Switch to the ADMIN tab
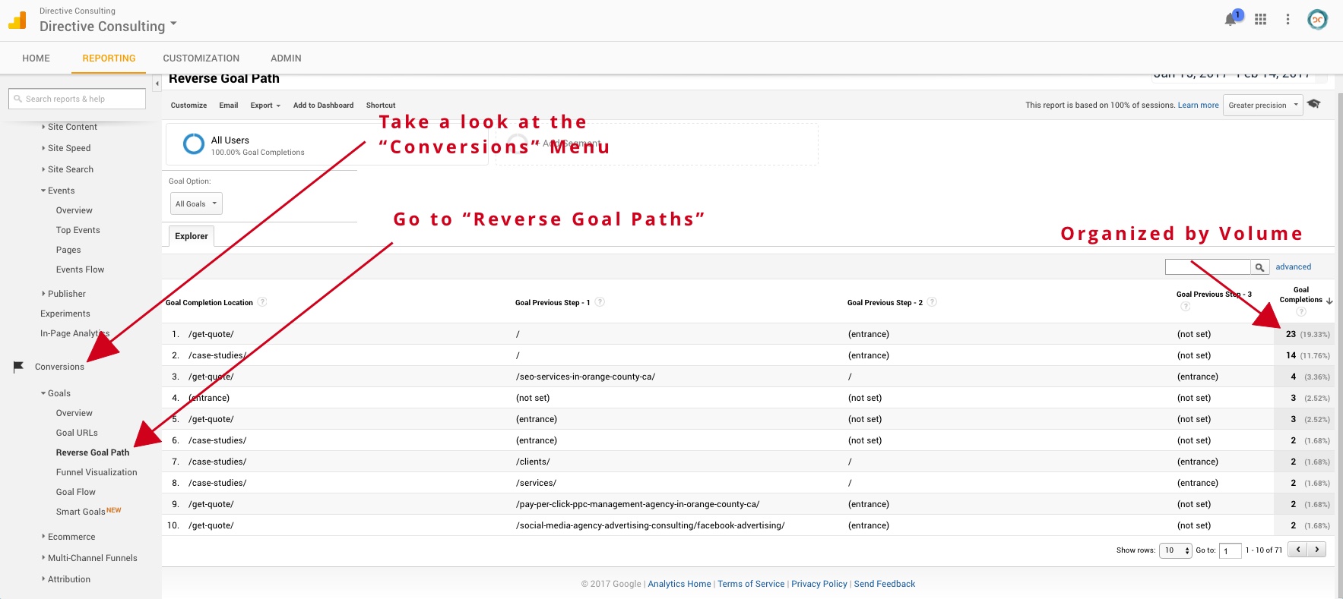The image size is (1343, 599). pos(286,58)
